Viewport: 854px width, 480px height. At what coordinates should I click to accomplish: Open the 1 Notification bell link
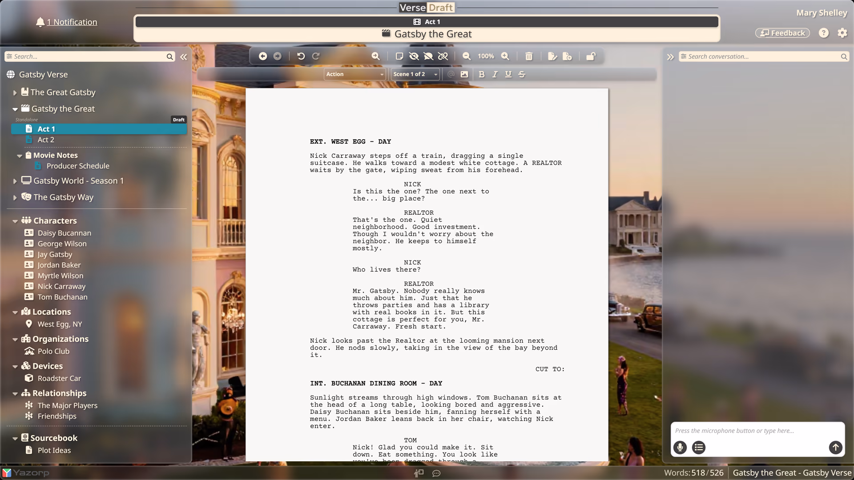pyautogui.click(x=67, y=22)
